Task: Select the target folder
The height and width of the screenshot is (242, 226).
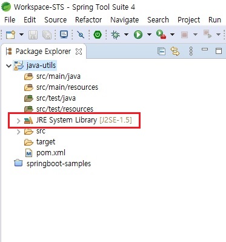Action: (45, 142)
